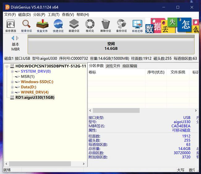The height and width of the screenshot is (174, 201).
Task: Click the DiskGenius logo in title bar
Action: point(7,7)
